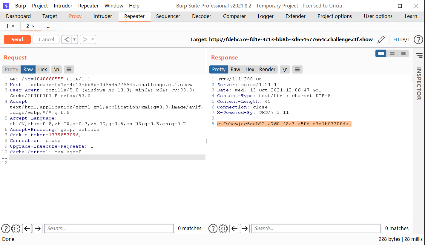
Task: Toggle \n non-printable characters in Request pane
Action: (x=56, y=69)
